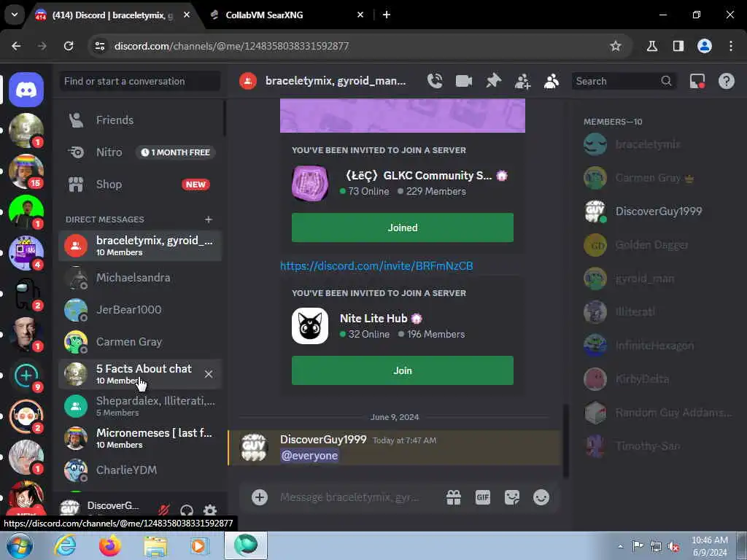Click the @everyone mention
The height and width of the screenshot is (560, 747).
coord(309,456)
